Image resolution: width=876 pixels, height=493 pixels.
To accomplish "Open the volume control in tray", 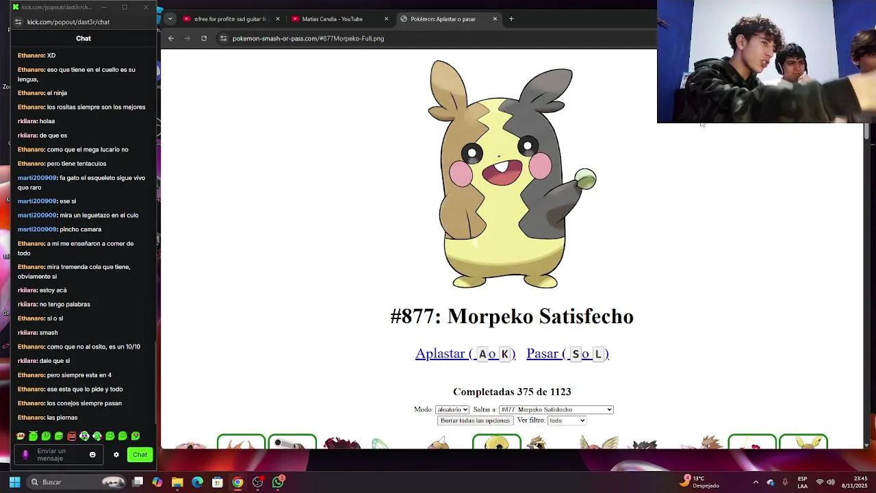I will point(832,482).
